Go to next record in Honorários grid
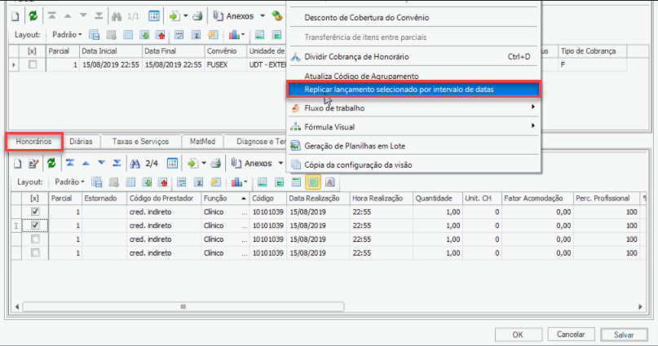Screen dimensions: 658x346 point(101,163)
